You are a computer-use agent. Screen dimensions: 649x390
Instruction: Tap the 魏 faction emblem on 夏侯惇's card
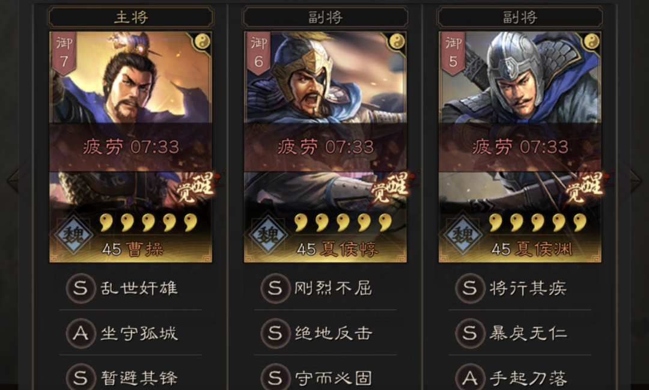269,235
